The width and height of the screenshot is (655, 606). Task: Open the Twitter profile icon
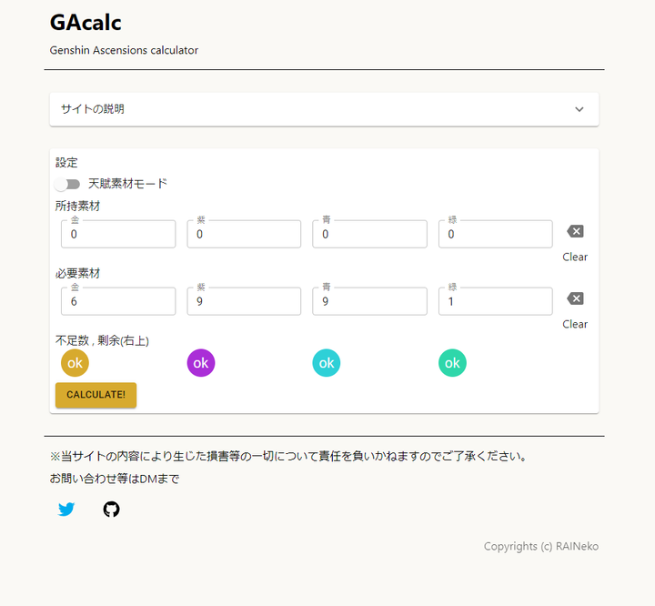pos(66,510)
